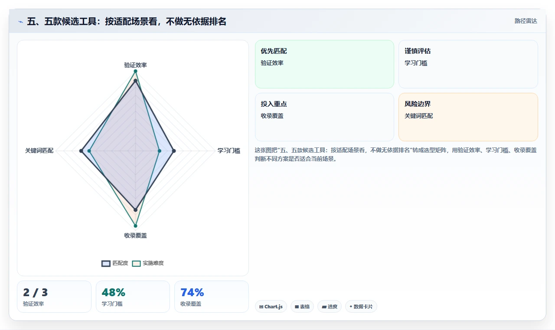Select the 匹配度 data point on 学习门槛 axis

(x=174, y=151)
